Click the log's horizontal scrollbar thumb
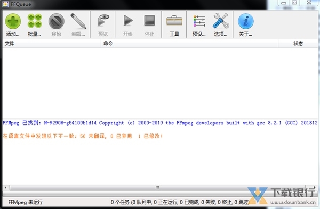Viewport: 320px width, 209px height. point(157,187)
